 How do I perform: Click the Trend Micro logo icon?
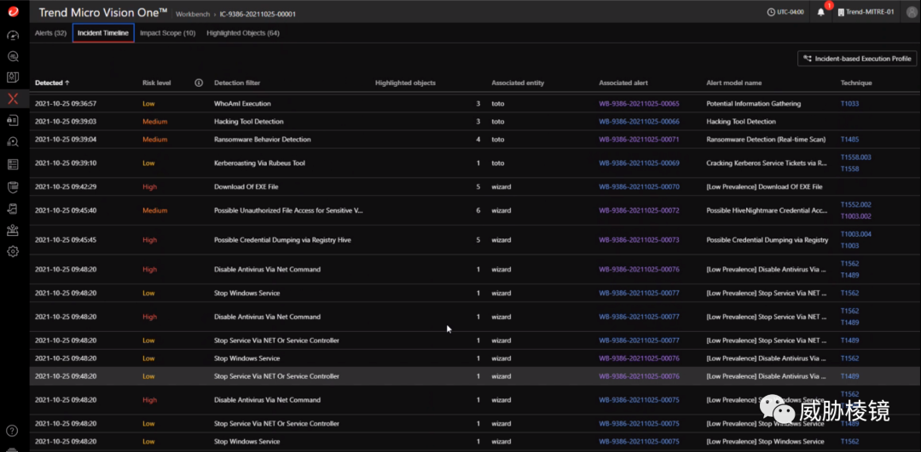[13, 13]
